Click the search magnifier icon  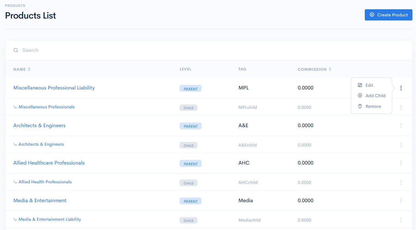pos(16,50)
